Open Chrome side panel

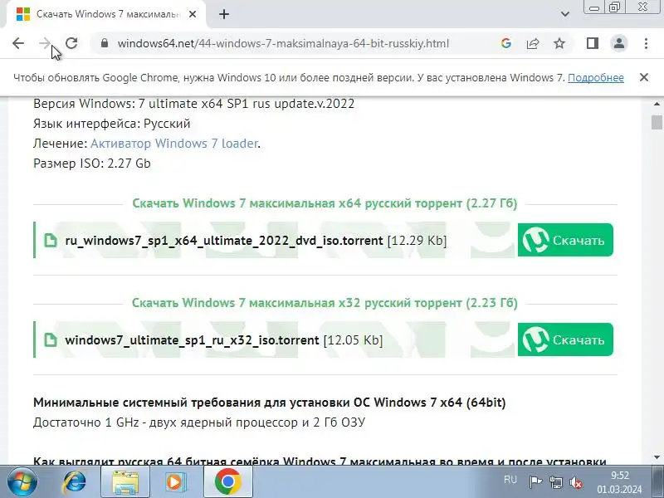tap(593, 43)
